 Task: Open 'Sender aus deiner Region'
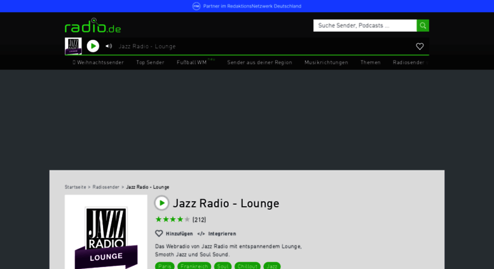pyautogui.click(x=259, y=62)
